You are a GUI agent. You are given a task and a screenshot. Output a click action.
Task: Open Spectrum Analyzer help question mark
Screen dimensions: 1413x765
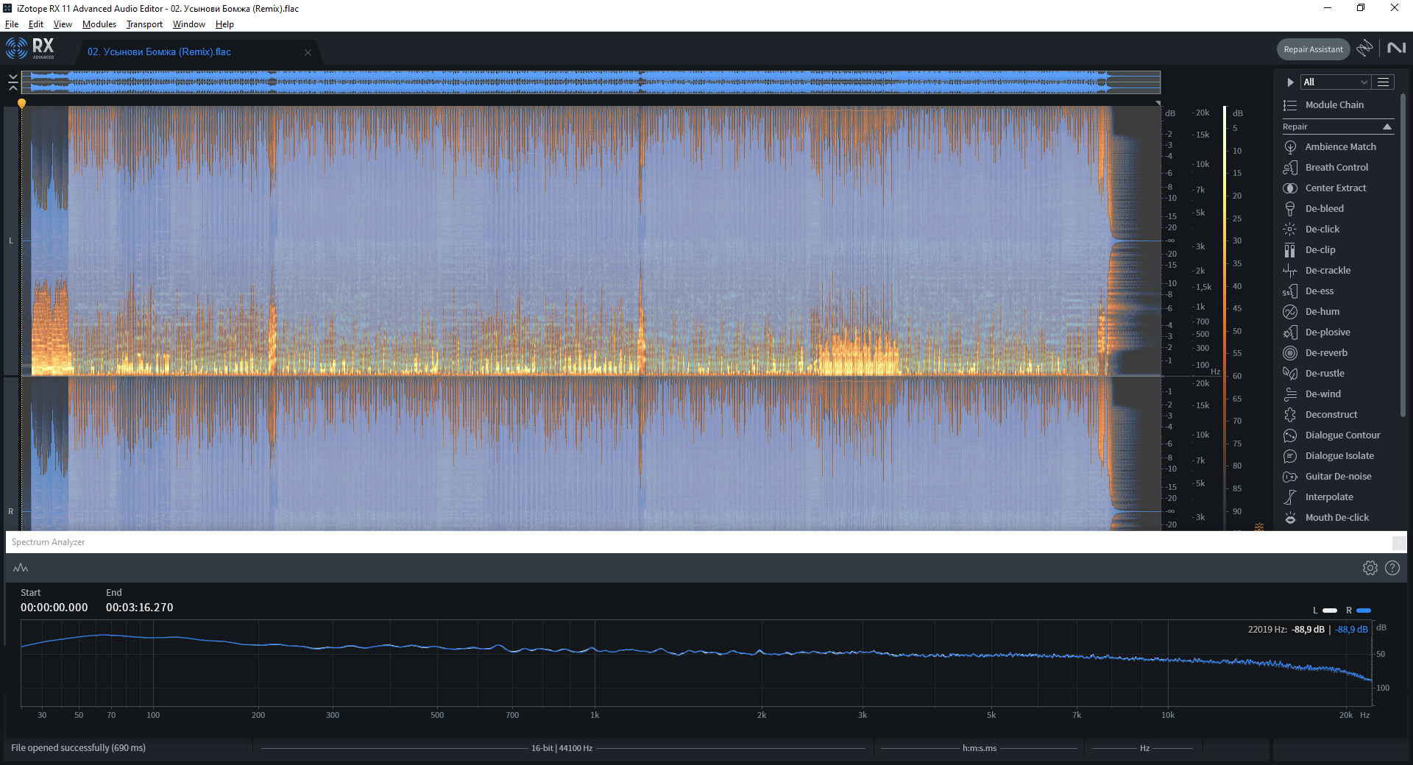(1392, 568)
